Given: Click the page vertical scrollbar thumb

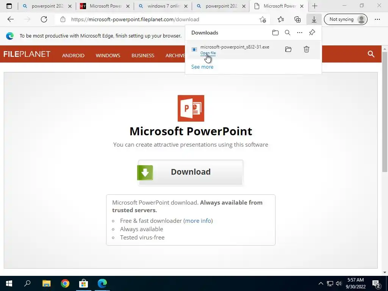Looking at the screenshot, I should tap(385, 112).
